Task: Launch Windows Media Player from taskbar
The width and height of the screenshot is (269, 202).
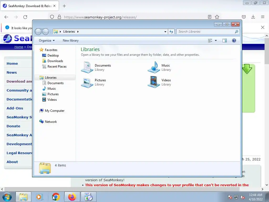Action: click(x=39, y=197)
